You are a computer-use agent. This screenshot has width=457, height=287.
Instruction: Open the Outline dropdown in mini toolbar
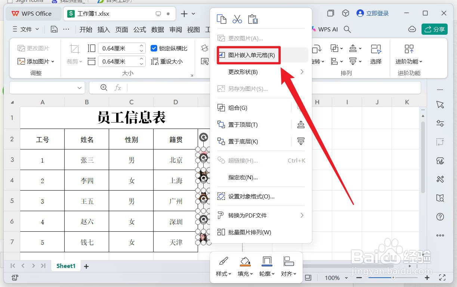[x=267, y=266]
